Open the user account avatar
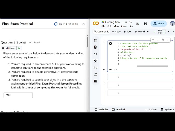This screenshot has width=175, height=131. [173, 23]
